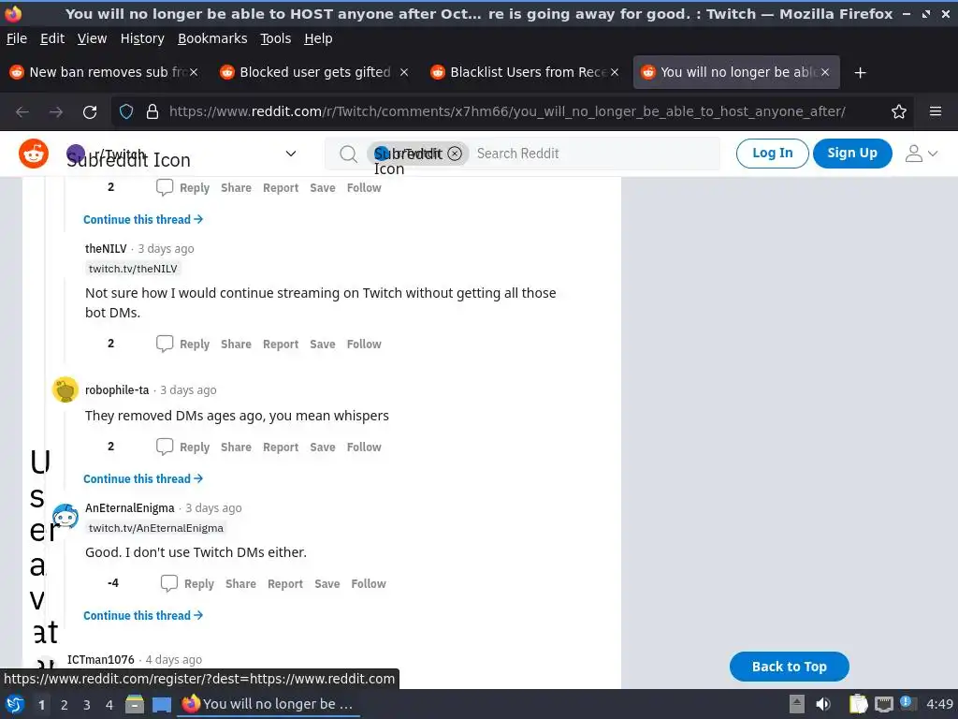Viewport: 958px width, 719px height.
Task: Open the Firefox hamburger menu
Action: pyautogui.click(x=935, y=112)
